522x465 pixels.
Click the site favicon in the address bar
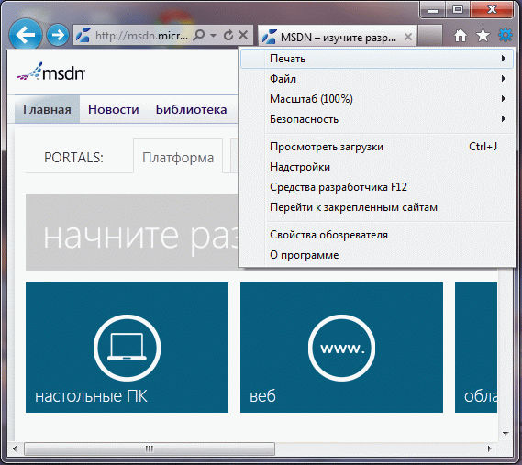(x=83, y=35)
